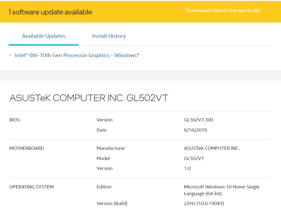This screenshot has height=212, width=281.
Task: Select the Available Updates tab
Action: pos(44,36)
